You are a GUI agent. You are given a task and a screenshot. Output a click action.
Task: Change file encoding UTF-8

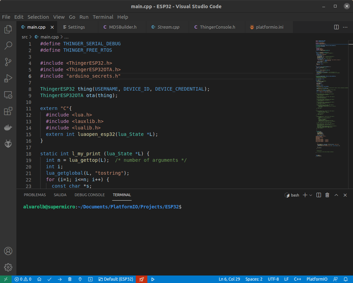(273, 279)
